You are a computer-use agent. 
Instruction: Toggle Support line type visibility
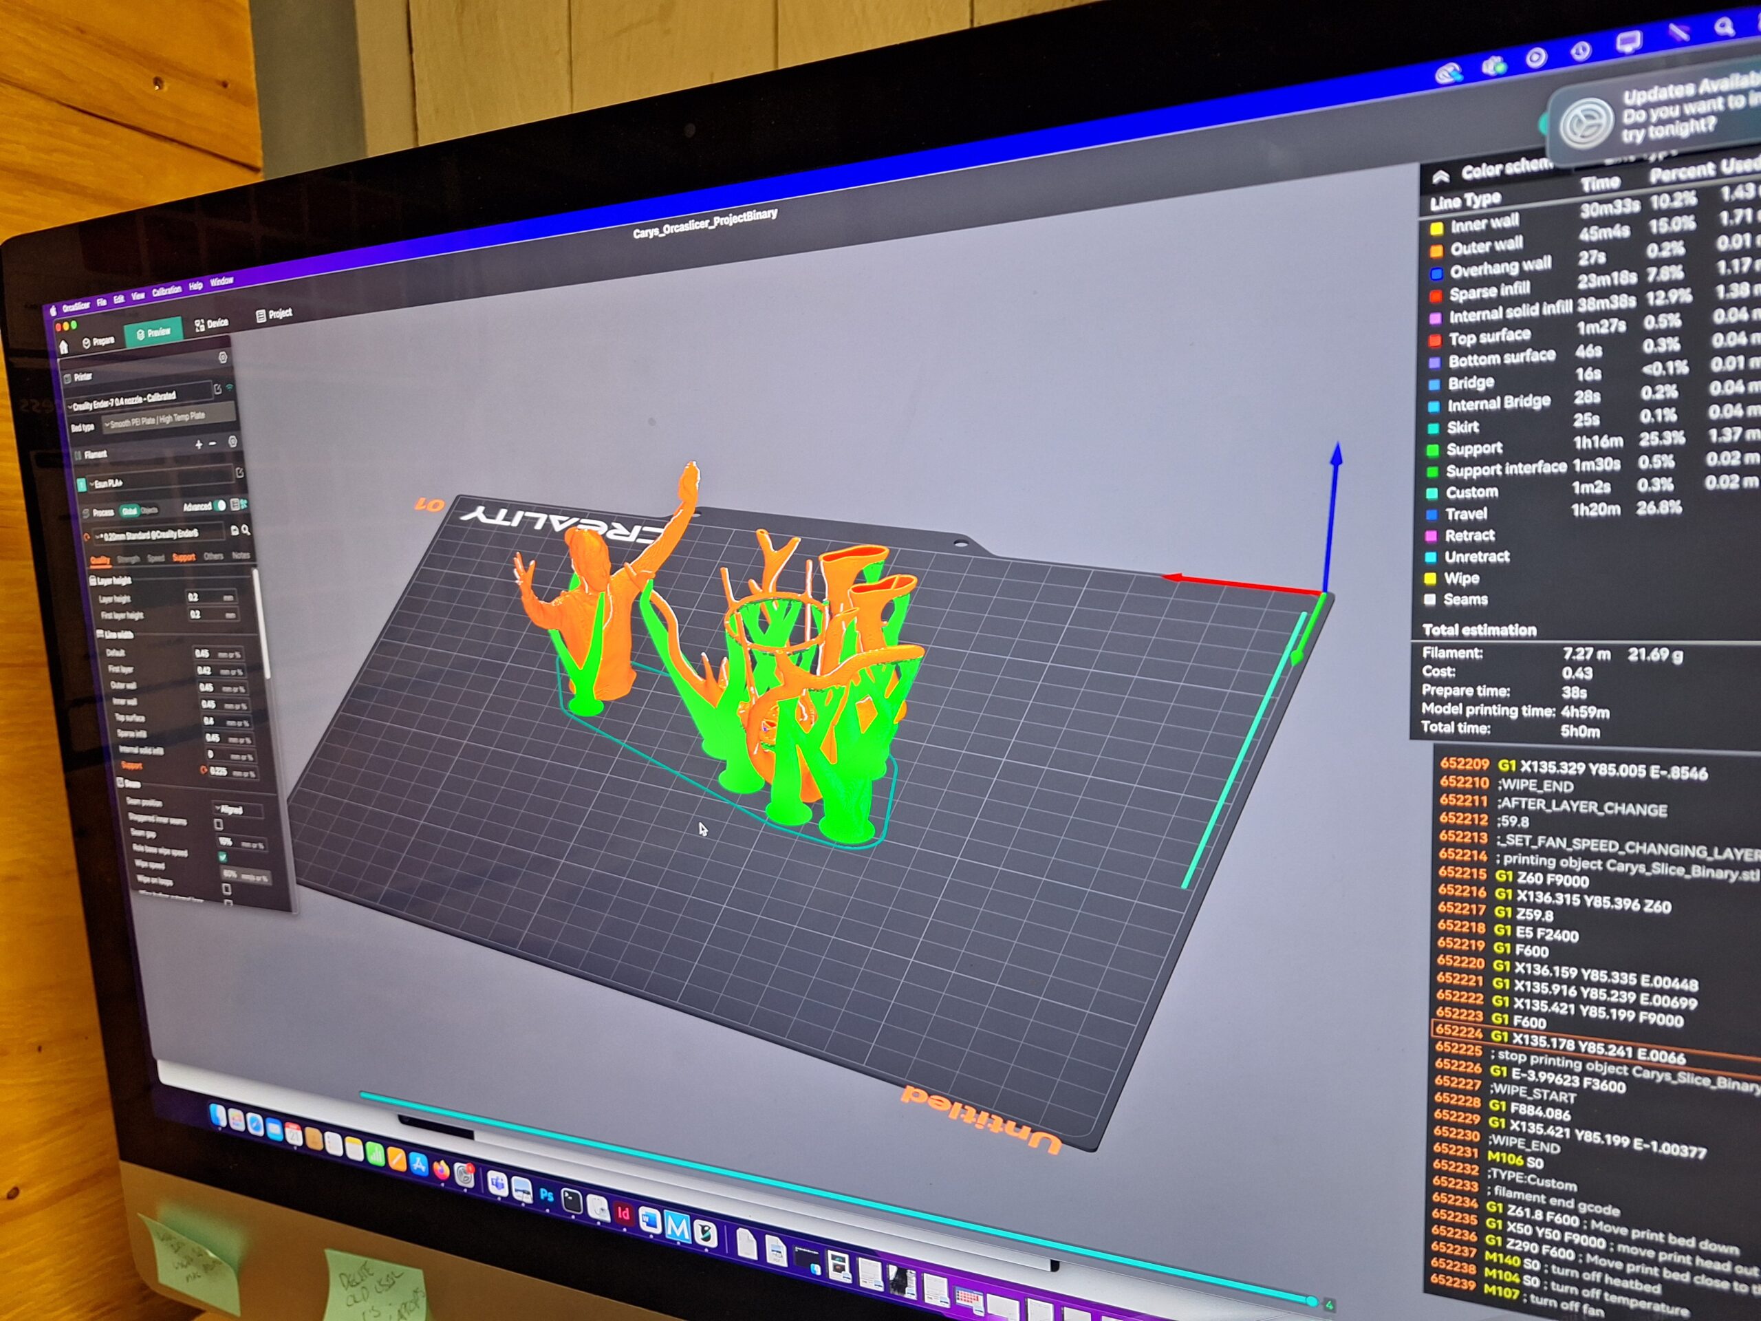(x=1432, y=450)
